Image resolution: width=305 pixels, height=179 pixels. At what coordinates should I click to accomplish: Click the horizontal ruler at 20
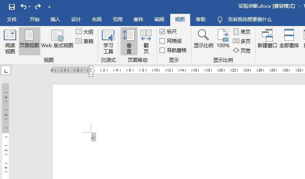click(221, 70)
